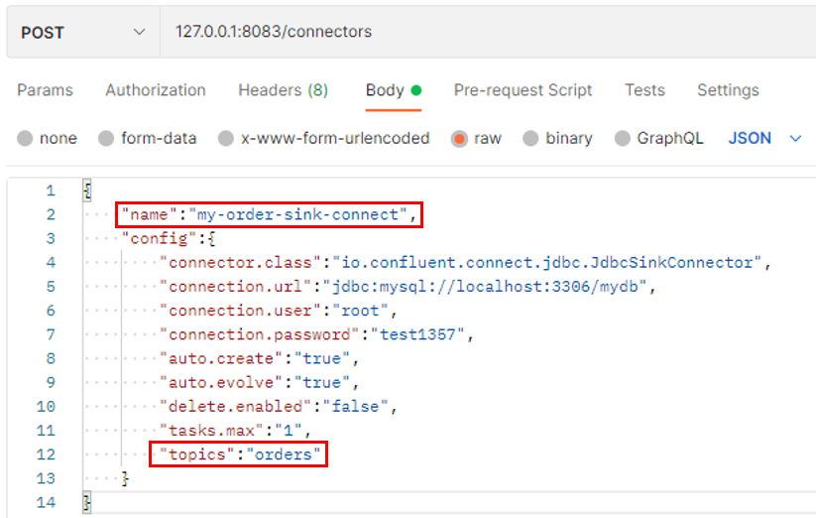Click the "topics" key text
Screen dimensions: 816x518
pyautogui.click(x=196, y=453)
